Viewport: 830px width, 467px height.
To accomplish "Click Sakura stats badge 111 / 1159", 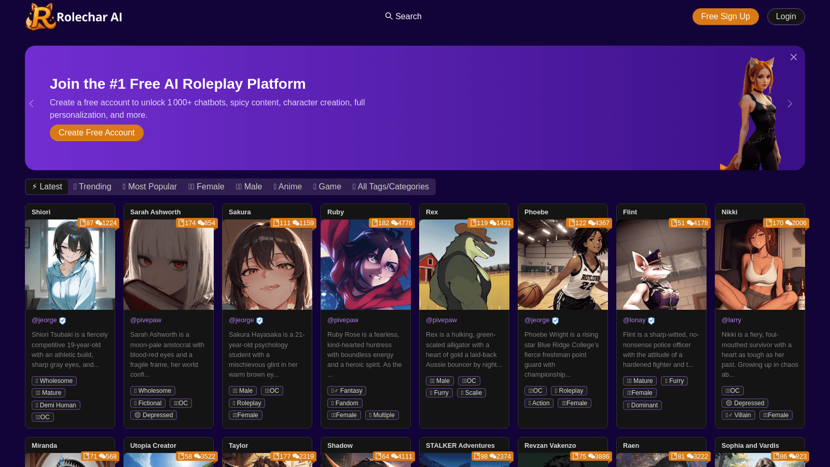I will (294, 223).
